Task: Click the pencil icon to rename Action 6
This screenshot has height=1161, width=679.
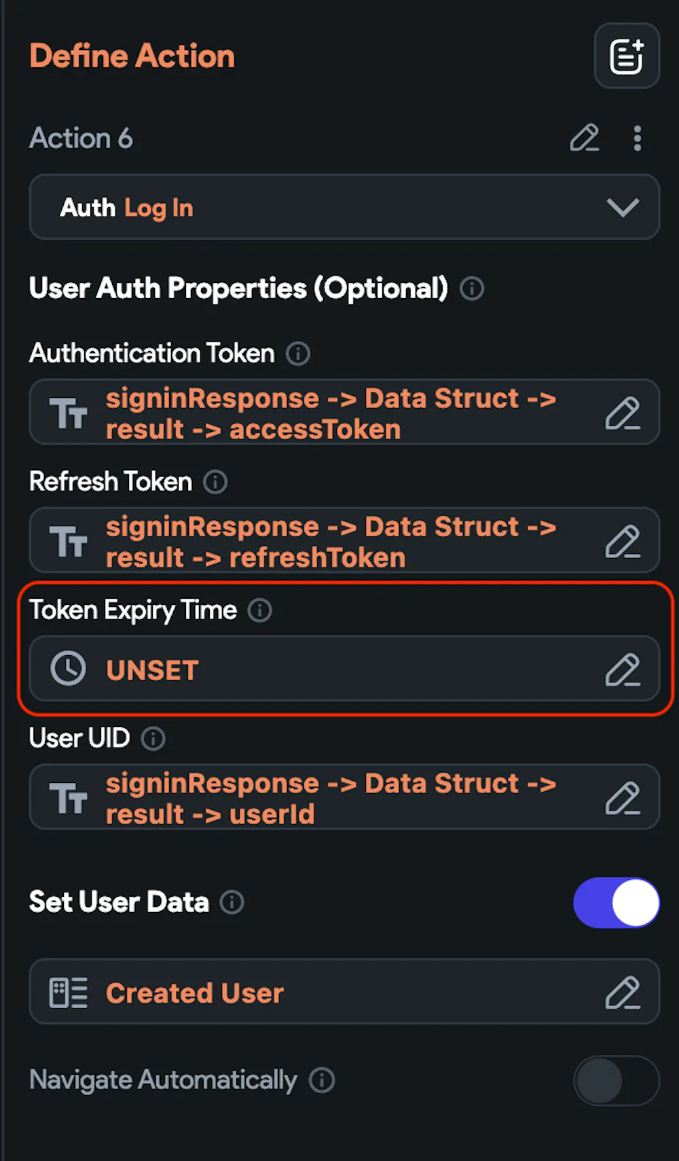Action: click(584, 138)
